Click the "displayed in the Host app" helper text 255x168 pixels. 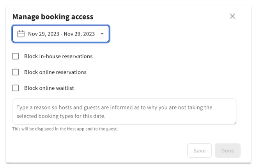tap(65, 129)
